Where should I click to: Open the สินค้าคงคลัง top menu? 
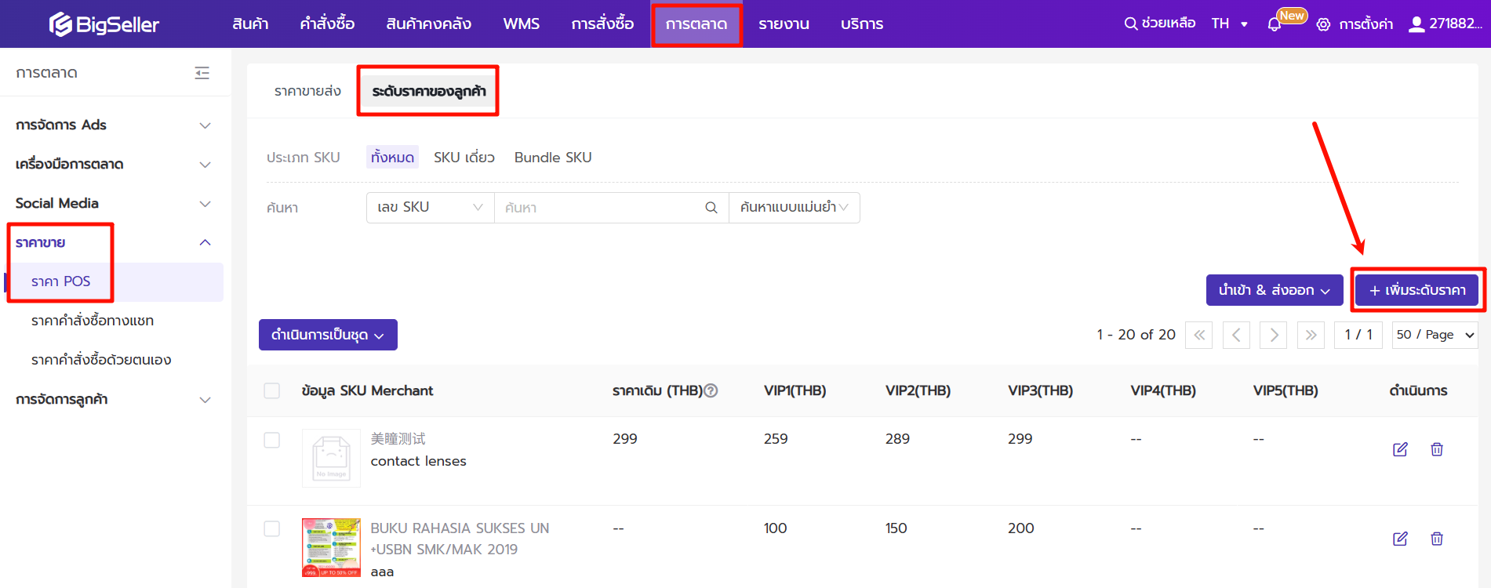(428, 24)
